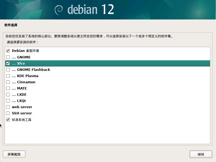Screen dimensions: 216x162
Task: Uncheck the Xfce checkbox
Action: (x=8, y=63)
